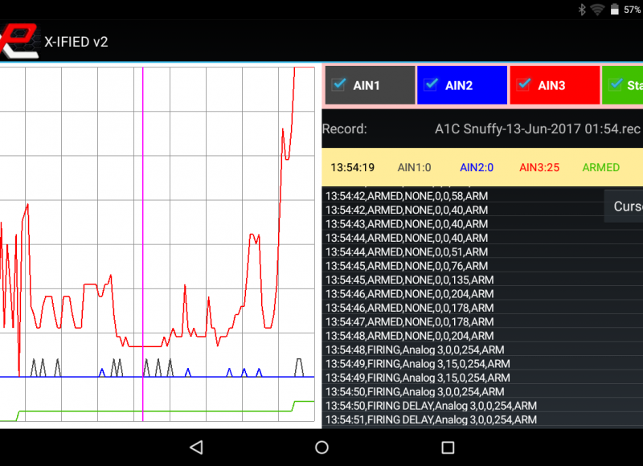Tap the Wi-Fi status bar icon
This screenshot has height=466, width=643.
(x=597, y=10)
